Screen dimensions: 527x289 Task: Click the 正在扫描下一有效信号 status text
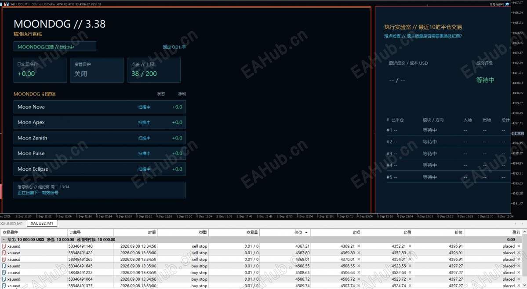point(38,193)
